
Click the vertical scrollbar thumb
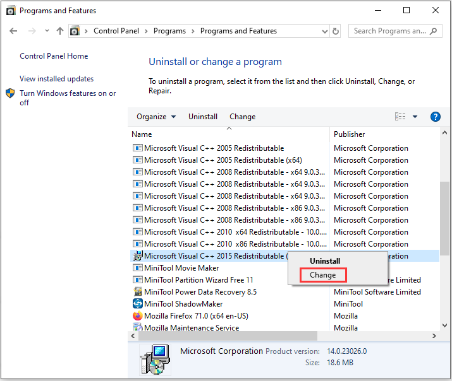(445, 218)
